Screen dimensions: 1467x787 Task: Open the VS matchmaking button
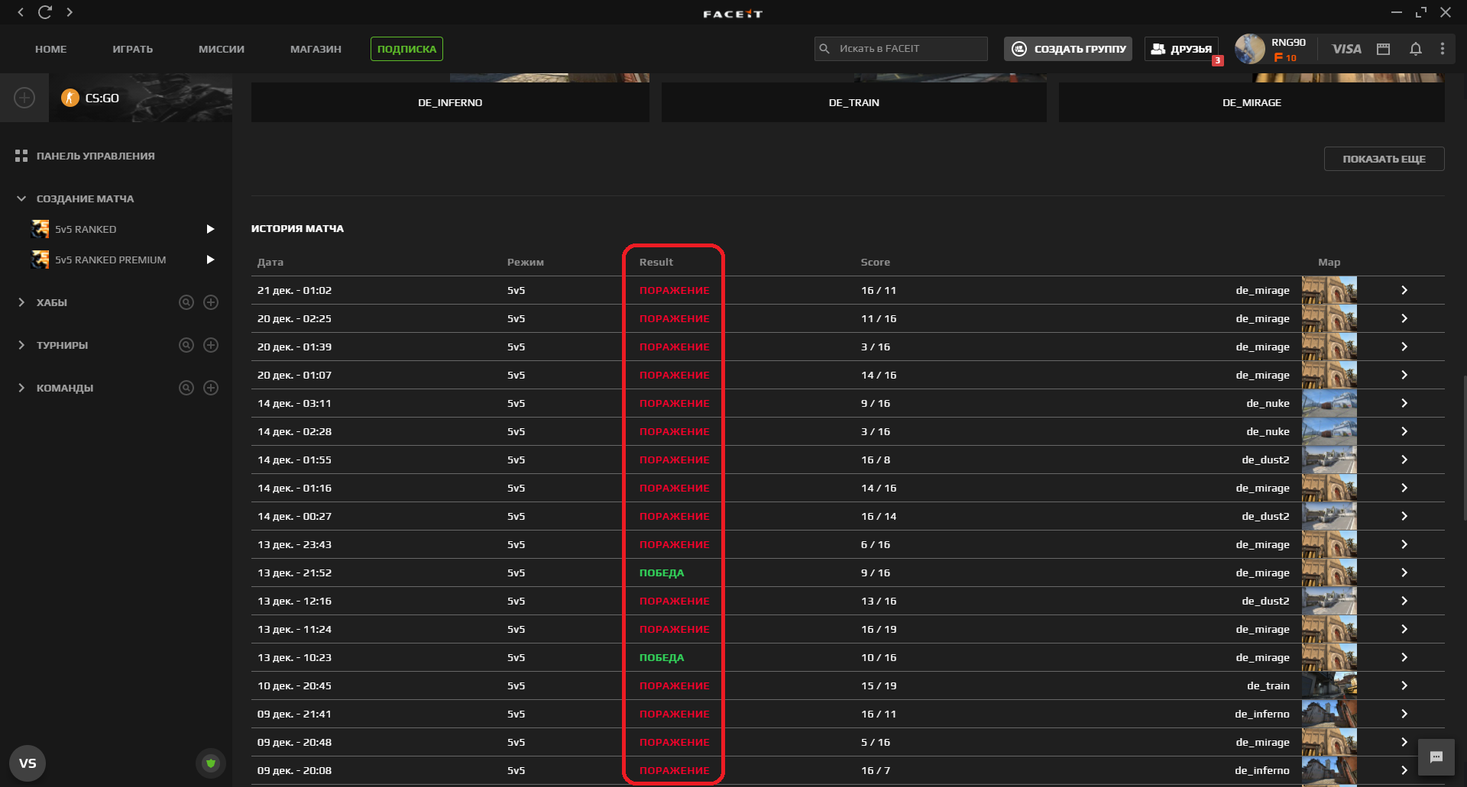[x=28, y=763]
